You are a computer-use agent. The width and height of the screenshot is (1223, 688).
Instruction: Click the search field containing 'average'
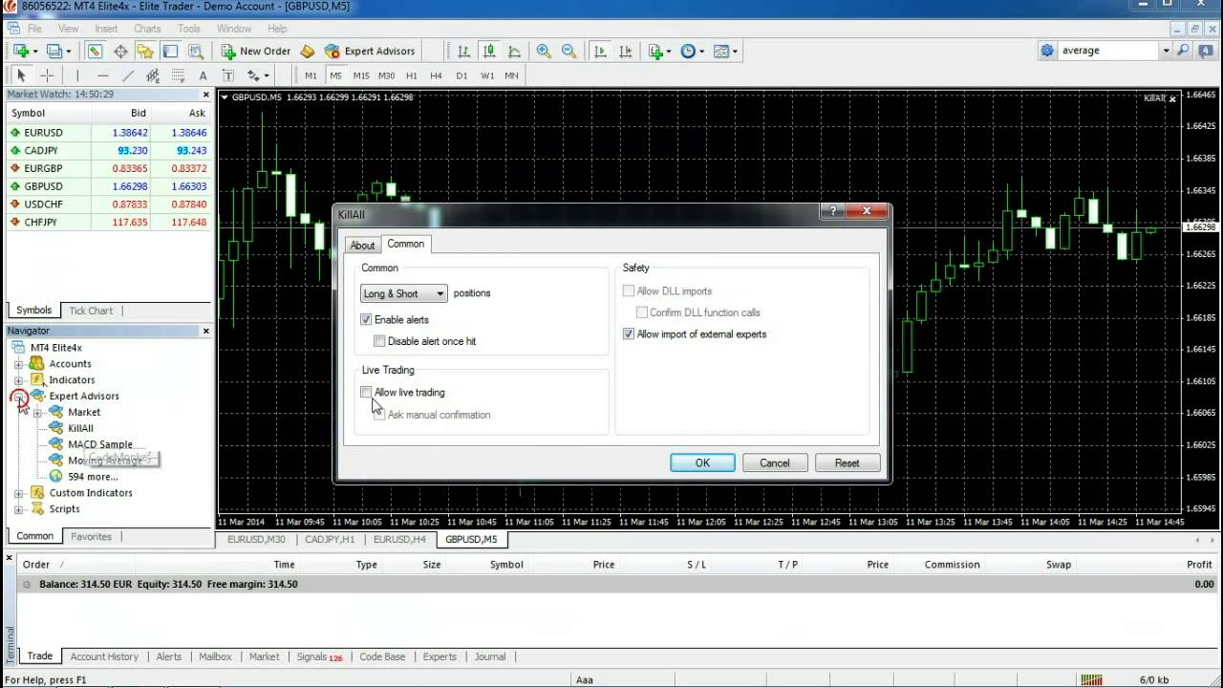point(1108,51)
